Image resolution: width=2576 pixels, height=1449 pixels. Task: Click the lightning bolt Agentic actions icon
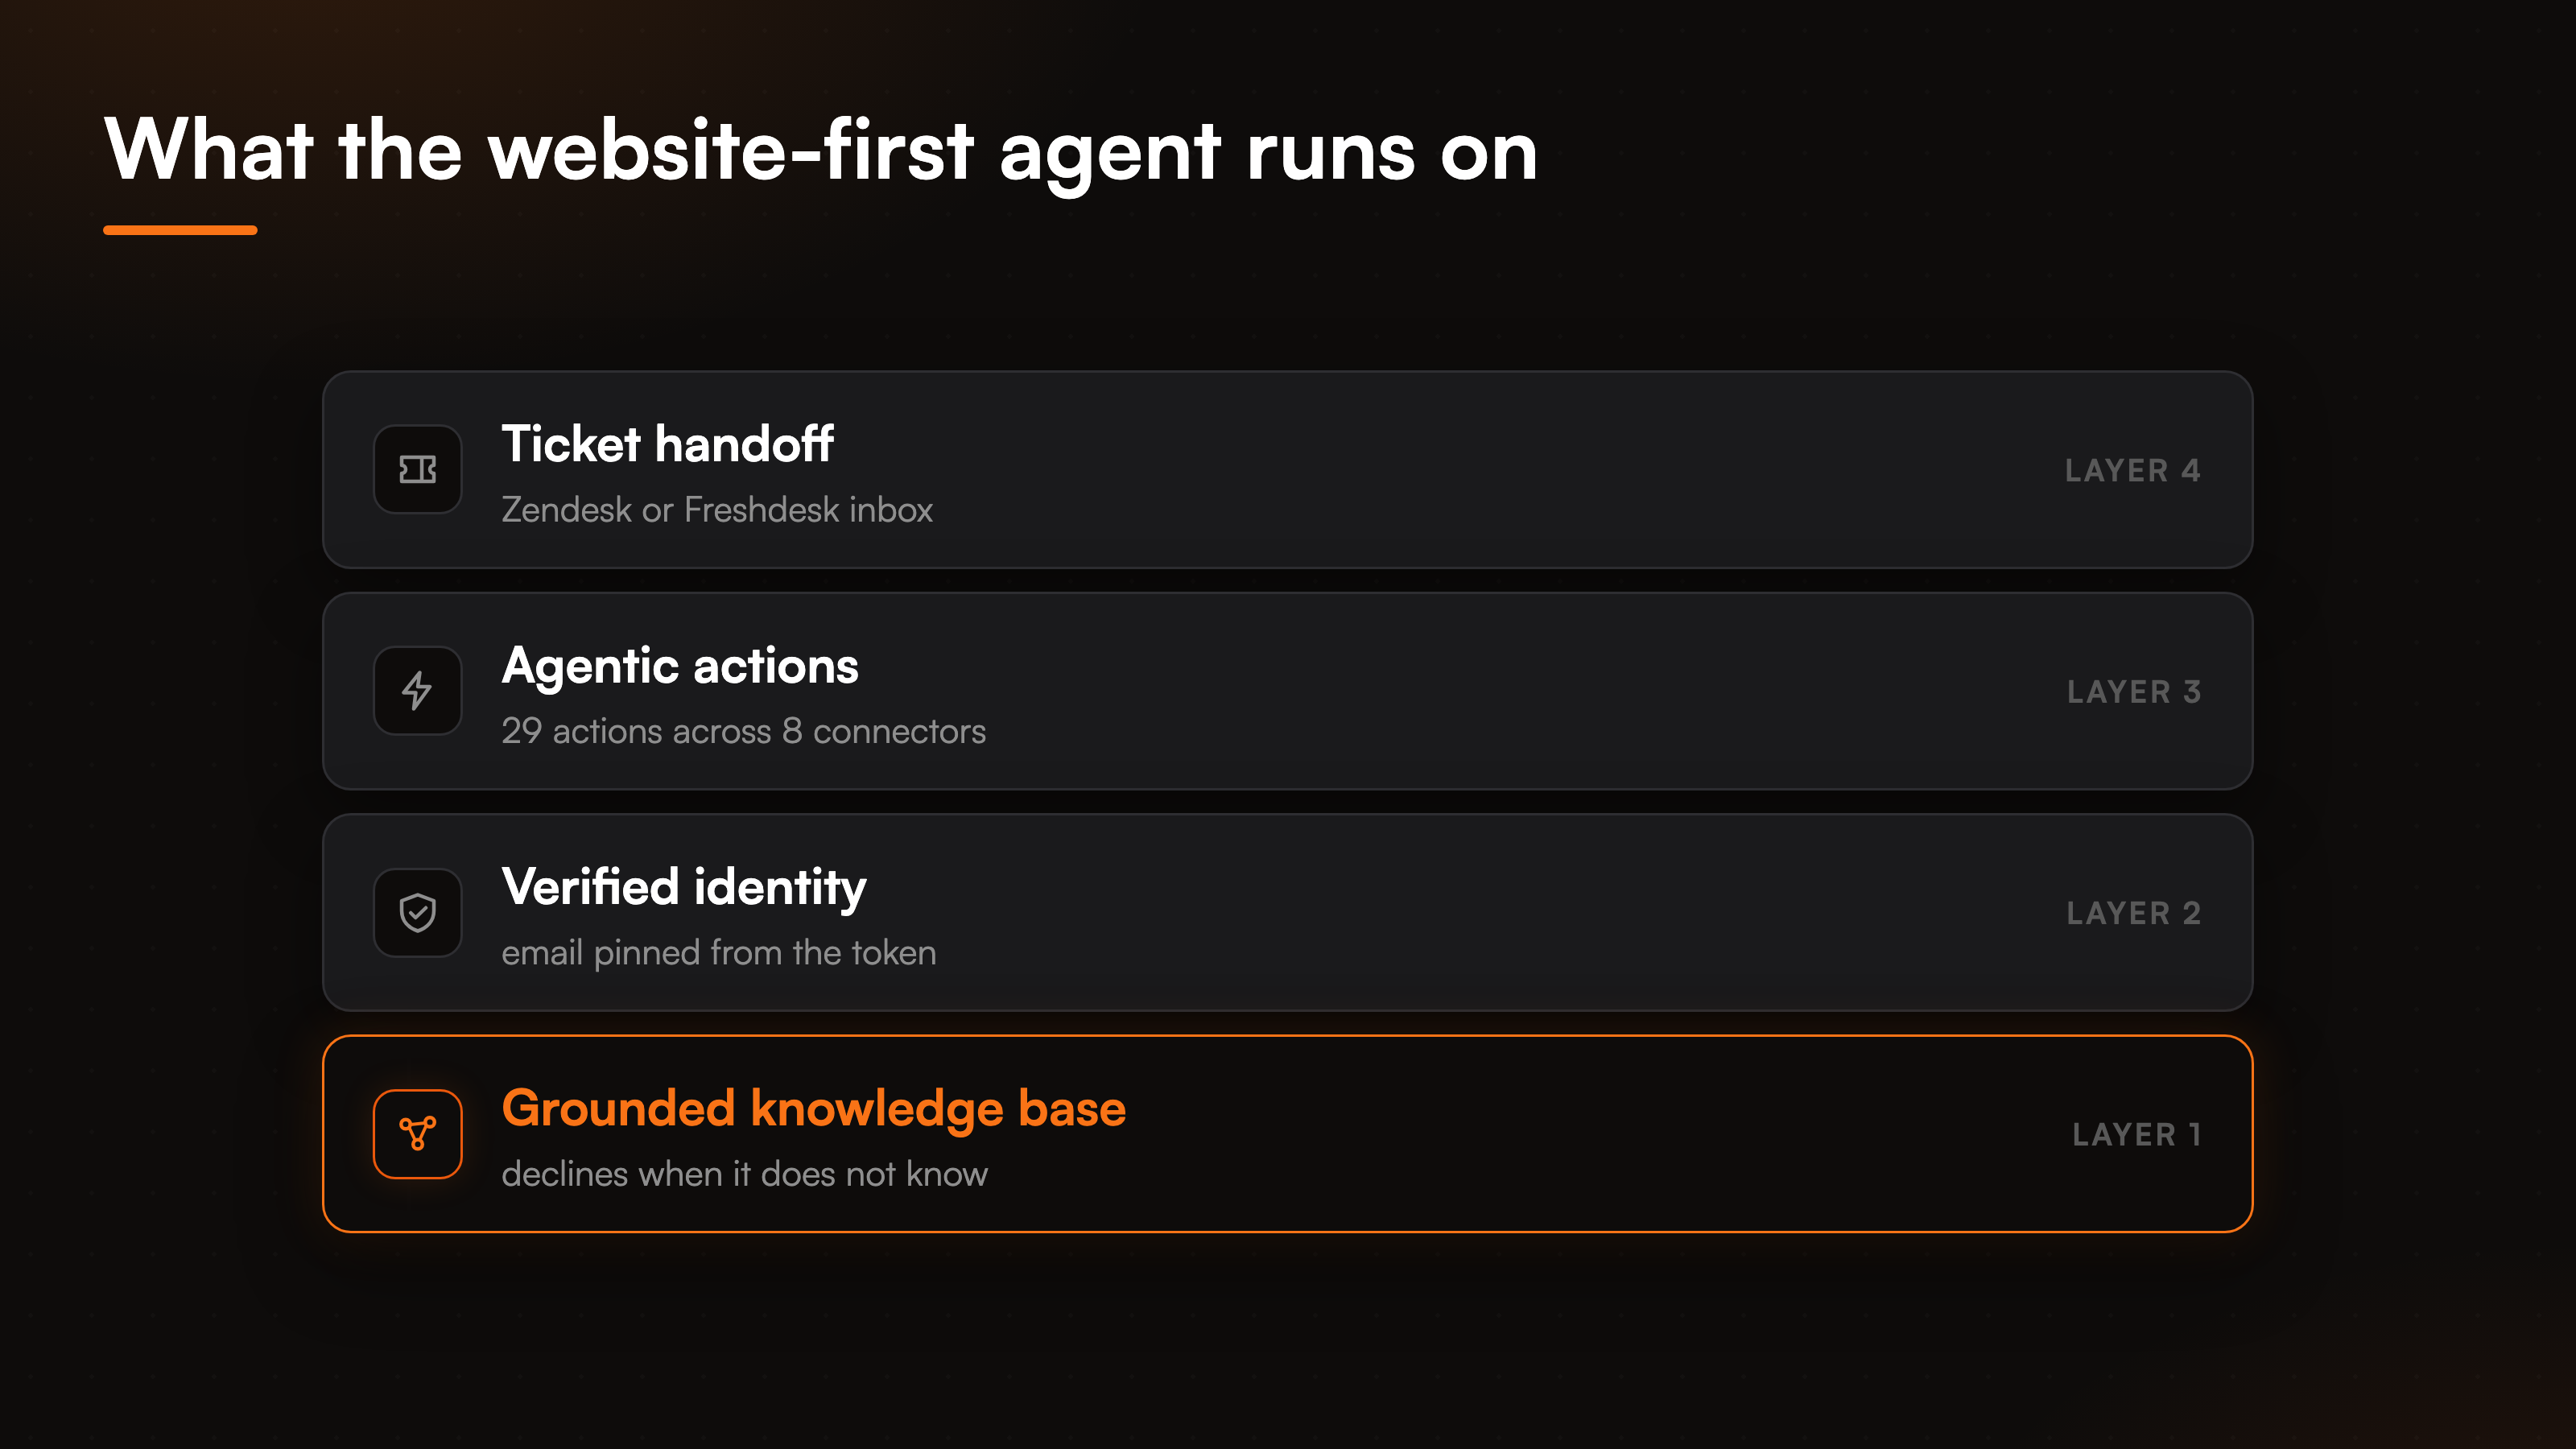[x=417, y=691]
